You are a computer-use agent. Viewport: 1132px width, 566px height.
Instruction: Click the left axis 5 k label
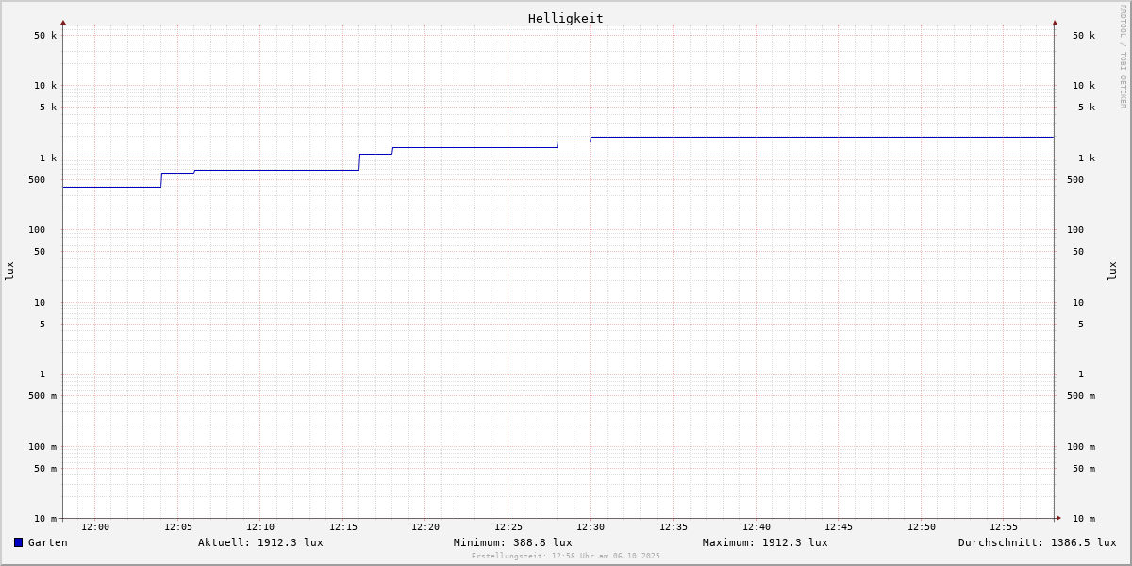(x=48, y=108)
